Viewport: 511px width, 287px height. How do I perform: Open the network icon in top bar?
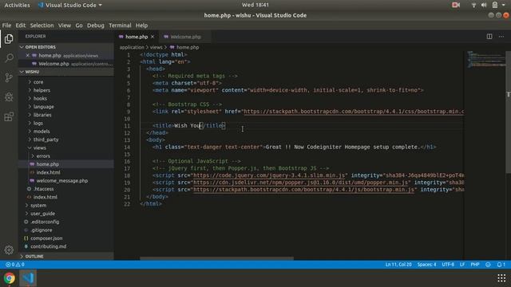473,5
